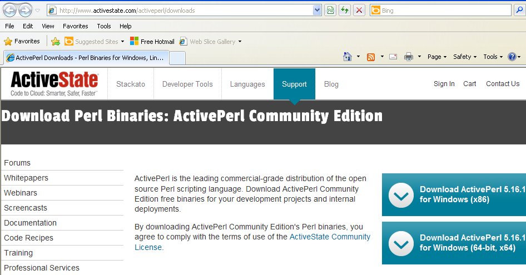Click the Home page icon
This screenshot has height=275, width=526.
pos(348,57)
